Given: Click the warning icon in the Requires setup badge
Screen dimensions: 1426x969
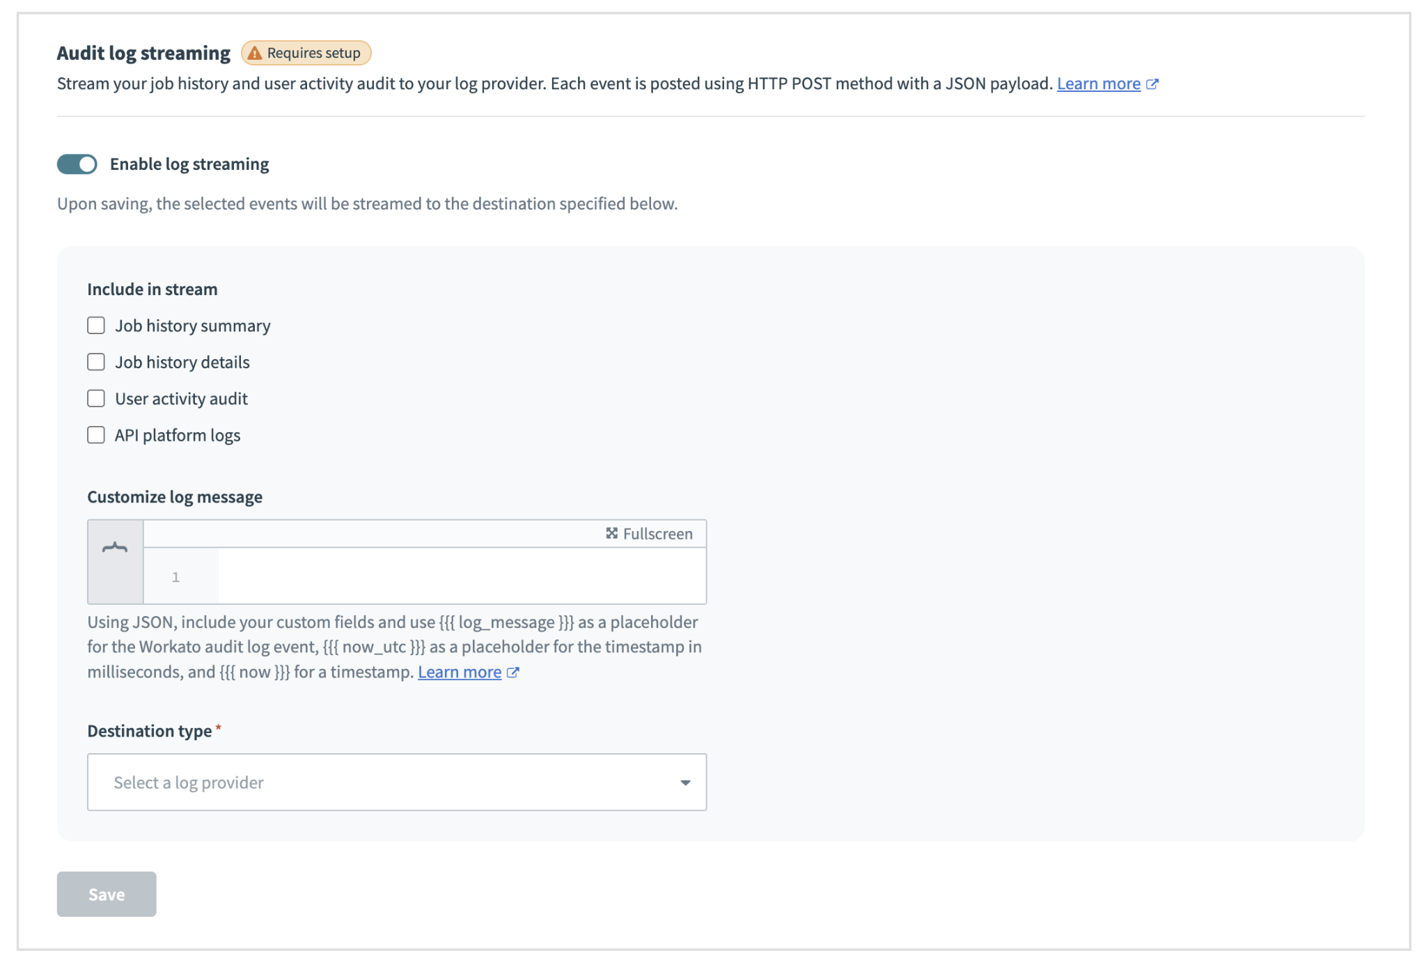Looking at the screenshot, I should point(256,52).
